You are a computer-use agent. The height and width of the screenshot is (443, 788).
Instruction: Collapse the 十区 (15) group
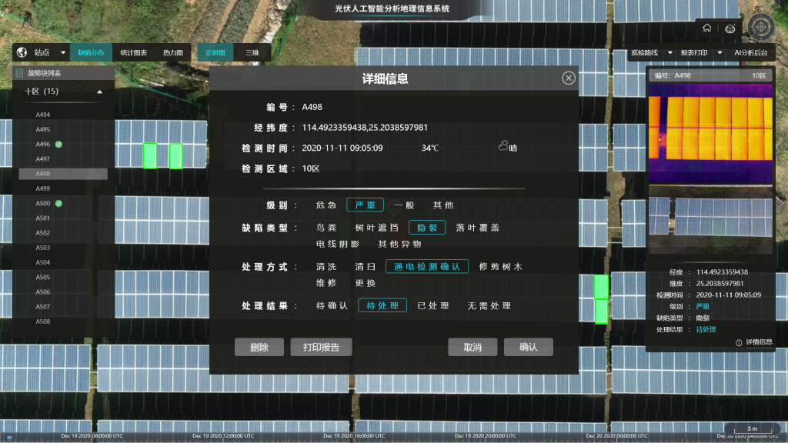99,92
